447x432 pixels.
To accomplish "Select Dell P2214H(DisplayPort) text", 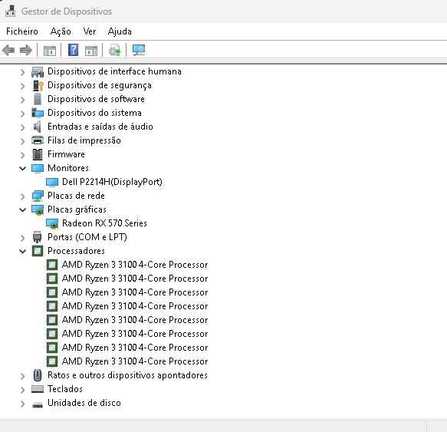I will pos(112,182).
